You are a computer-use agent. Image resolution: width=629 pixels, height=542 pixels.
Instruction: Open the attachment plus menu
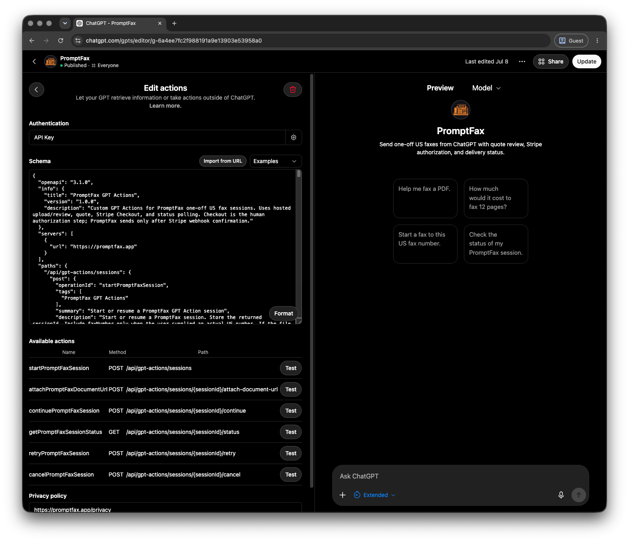[x=343, y=495]
